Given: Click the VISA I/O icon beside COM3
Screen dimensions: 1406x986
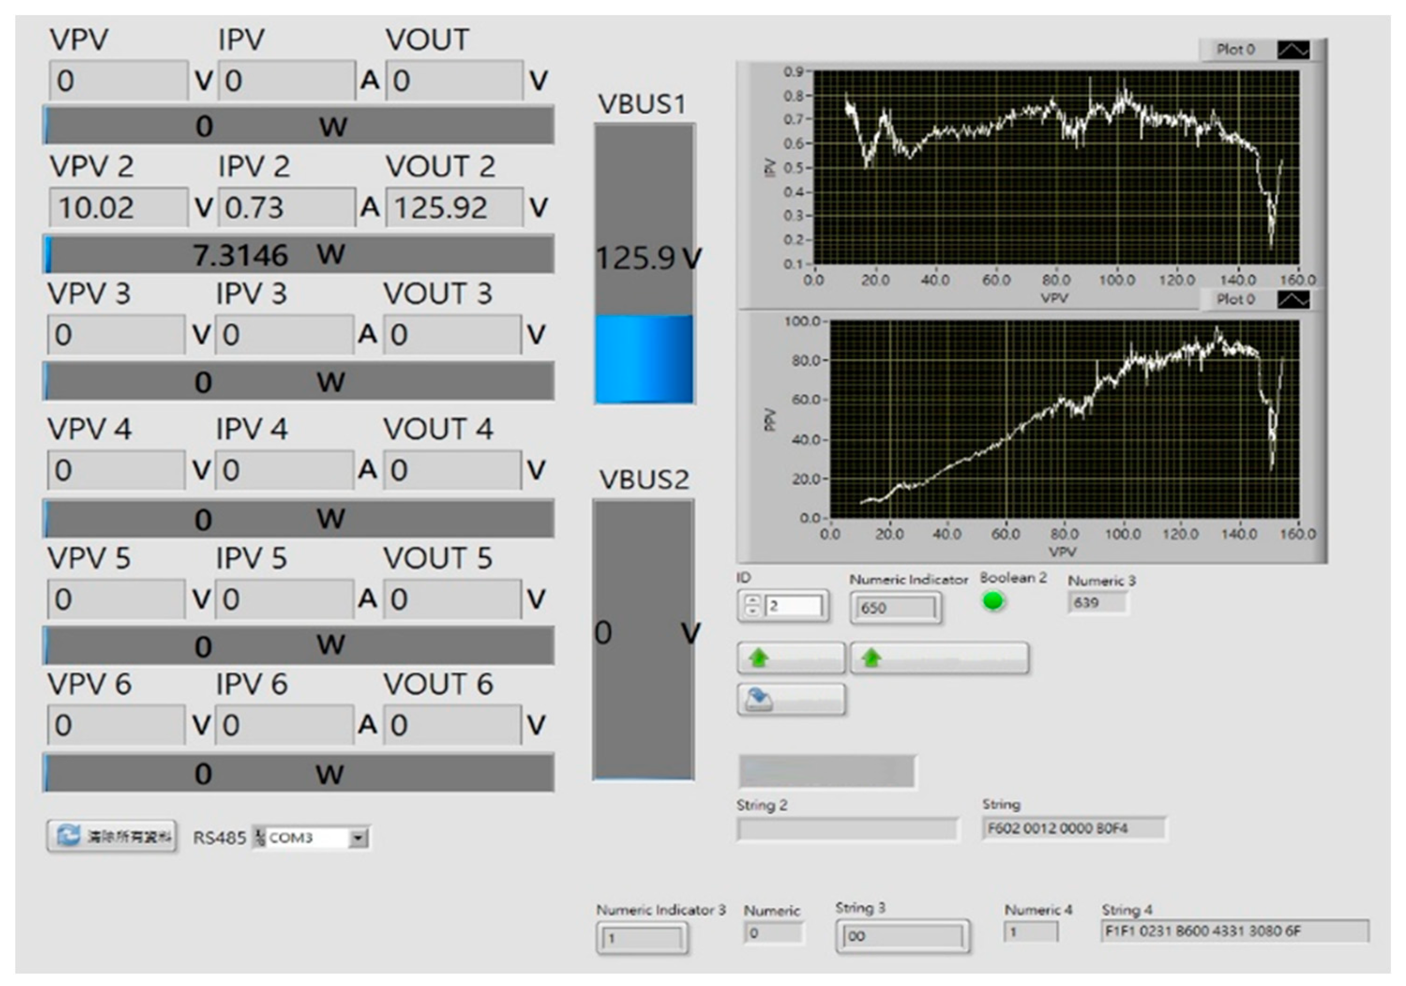Looking at the screenshot, I should [260, 837].
